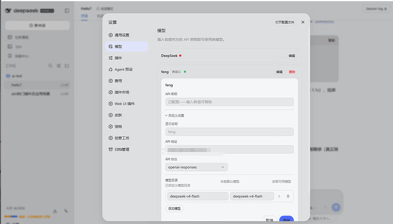Open the openai-responses protocol dropdown
Image resolution: width=393 pixels, height=224 pixels.
(x=197, y=167)
